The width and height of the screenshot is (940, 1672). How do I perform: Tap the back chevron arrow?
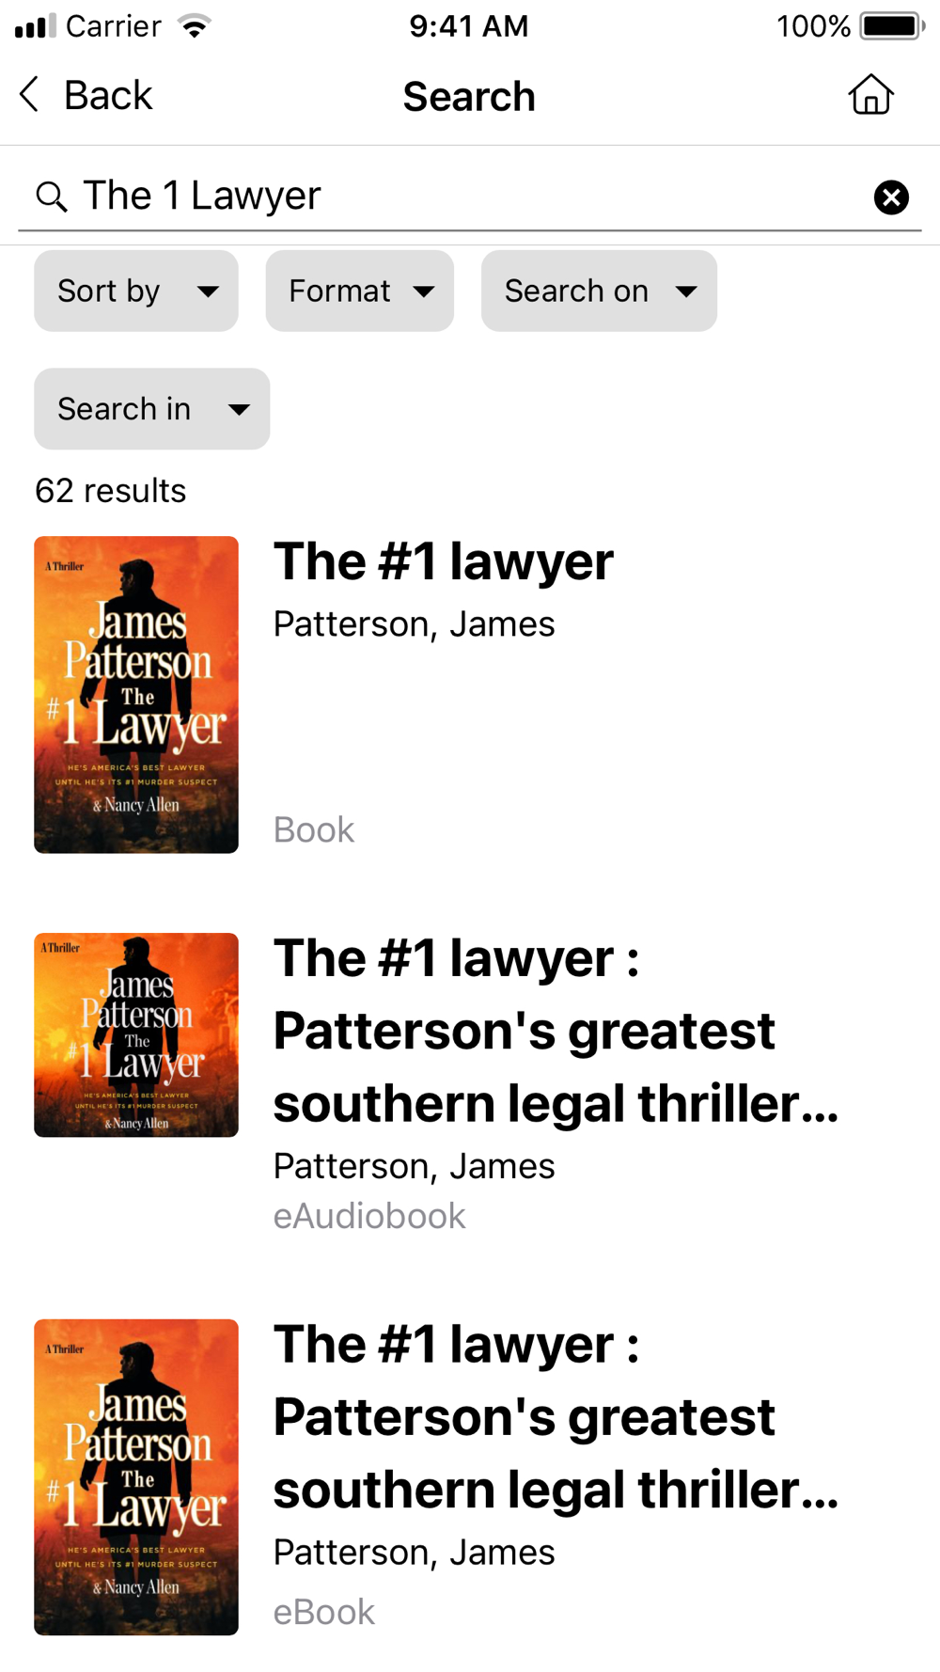[x=30, y=95]
